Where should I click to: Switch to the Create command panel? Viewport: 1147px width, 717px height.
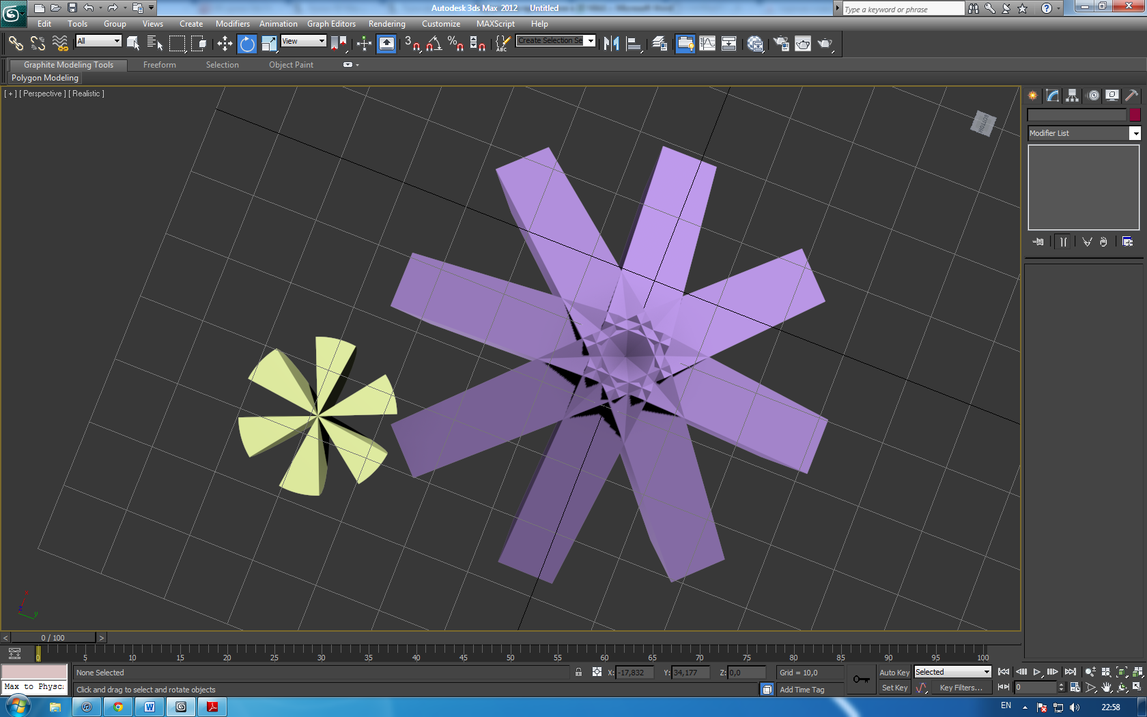[1033, 96]
